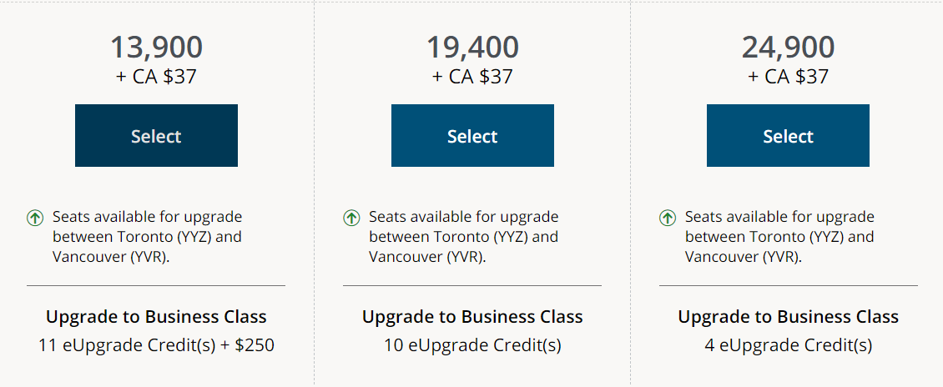Choose Select under the 24,900 fare

(x=788, y=136)
